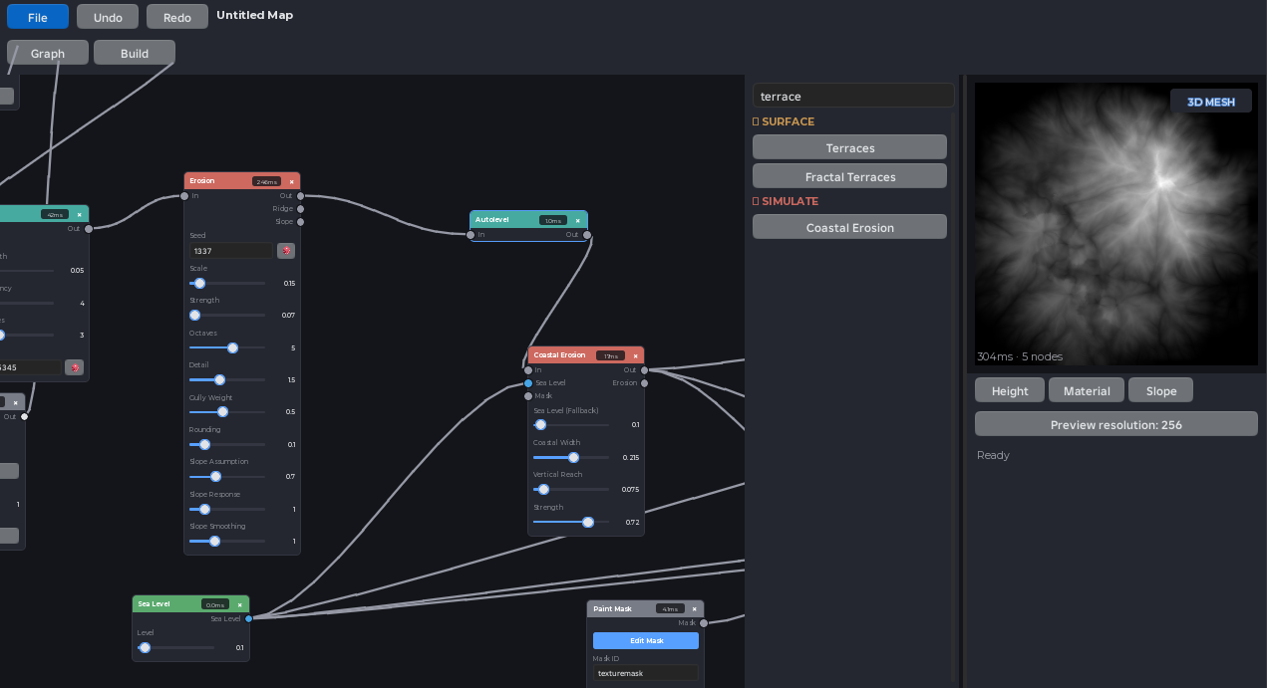Adjust the Erosion Strength slider
The height and width of the screenshot is (688, 1267).
click(227, 316)
